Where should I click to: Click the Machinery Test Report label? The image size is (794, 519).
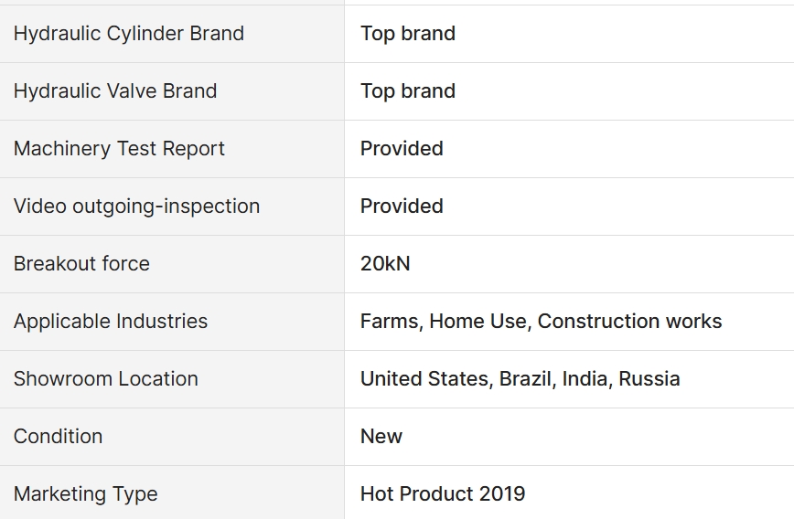click(119, 149)
